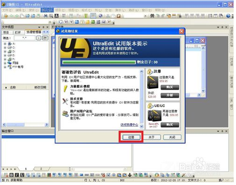Open the 文件 menu

(x=7, y=10)
